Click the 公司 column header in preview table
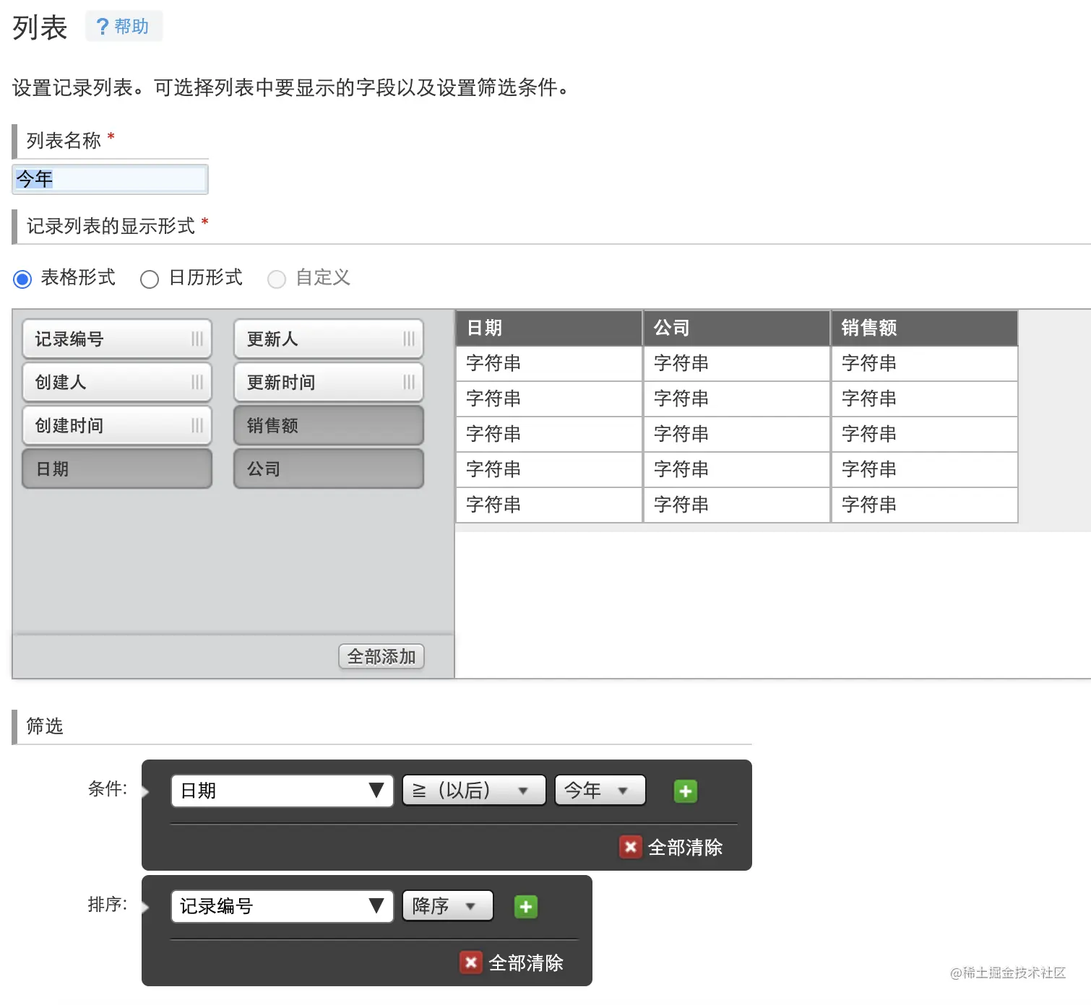The height and width of the screenshot is (1005, 1091). [736, 329]
